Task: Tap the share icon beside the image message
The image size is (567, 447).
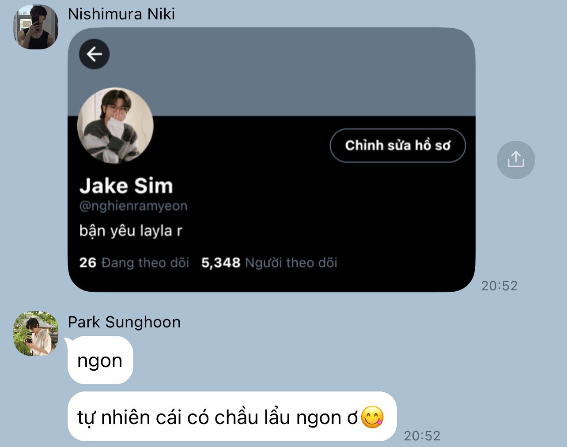Action: (516, 160)
